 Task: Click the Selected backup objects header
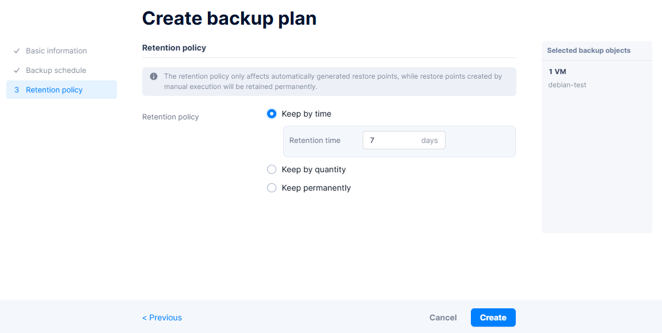[x=588, y=51]
